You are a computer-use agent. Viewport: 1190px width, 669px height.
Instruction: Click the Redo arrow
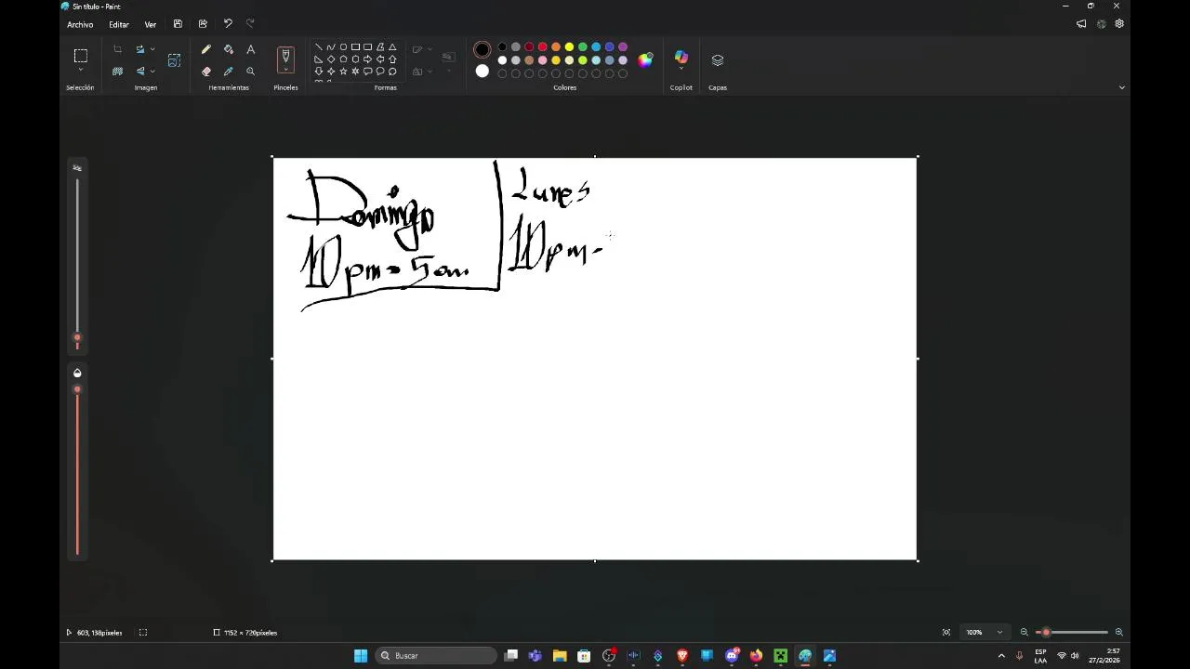(250, 24)
